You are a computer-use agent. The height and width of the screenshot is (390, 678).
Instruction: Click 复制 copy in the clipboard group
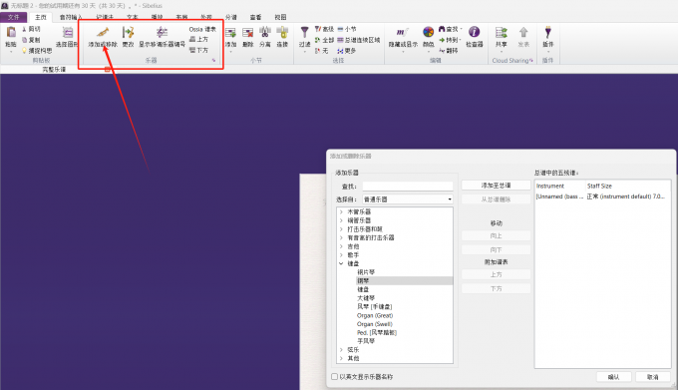31,40
